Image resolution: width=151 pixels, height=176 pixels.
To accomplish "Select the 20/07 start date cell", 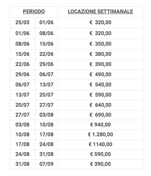I will 22,105.
